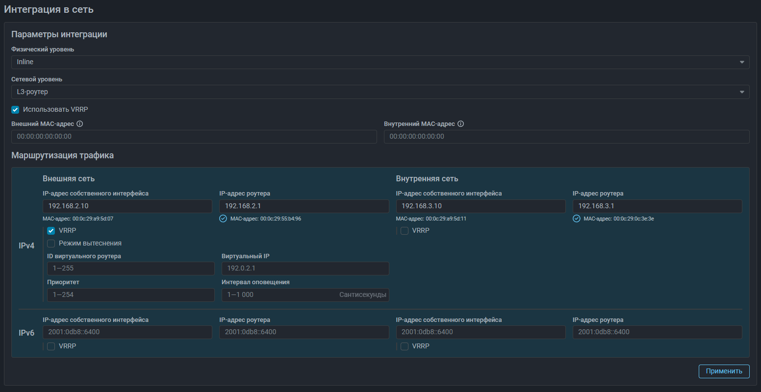The width and height of the screenshot is (761, 392).
Task: Click info icon next to Внешний MAC-адрес
Action: 79,124
